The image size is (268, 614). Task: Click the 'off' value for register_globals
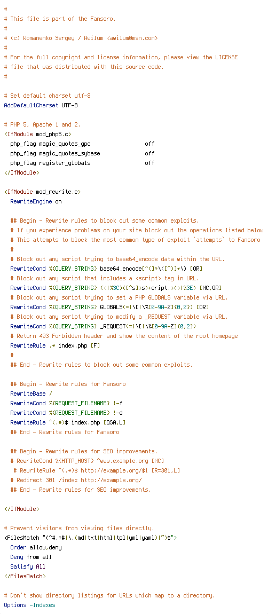click(x=149, y=163)
